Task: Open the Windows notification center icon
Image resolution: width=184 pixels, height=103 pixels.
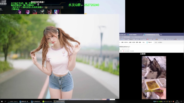Action: (181, 101)
